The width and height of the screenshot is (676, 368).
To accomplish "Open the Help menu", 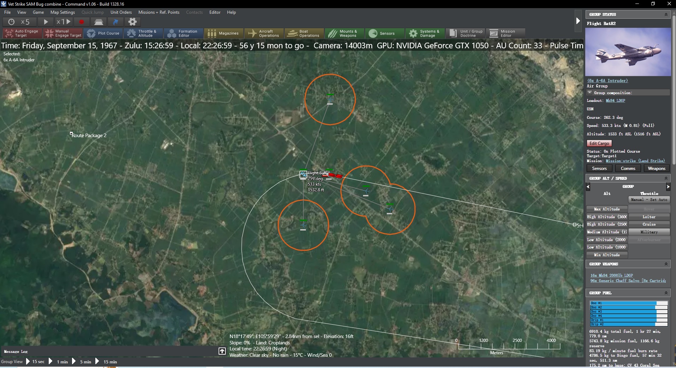I will (x=231, y=12).
